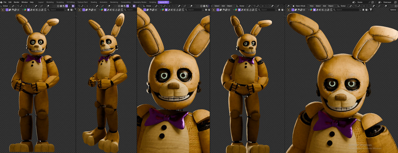
Task: Click the filter funnel icon in rightmost viewport
Action: pos(371,10)
